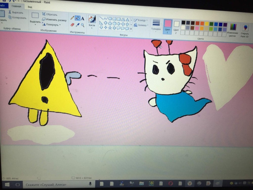Click the Обрезать crop button
This screenshot has width=253, height=190.
[50, 14]
